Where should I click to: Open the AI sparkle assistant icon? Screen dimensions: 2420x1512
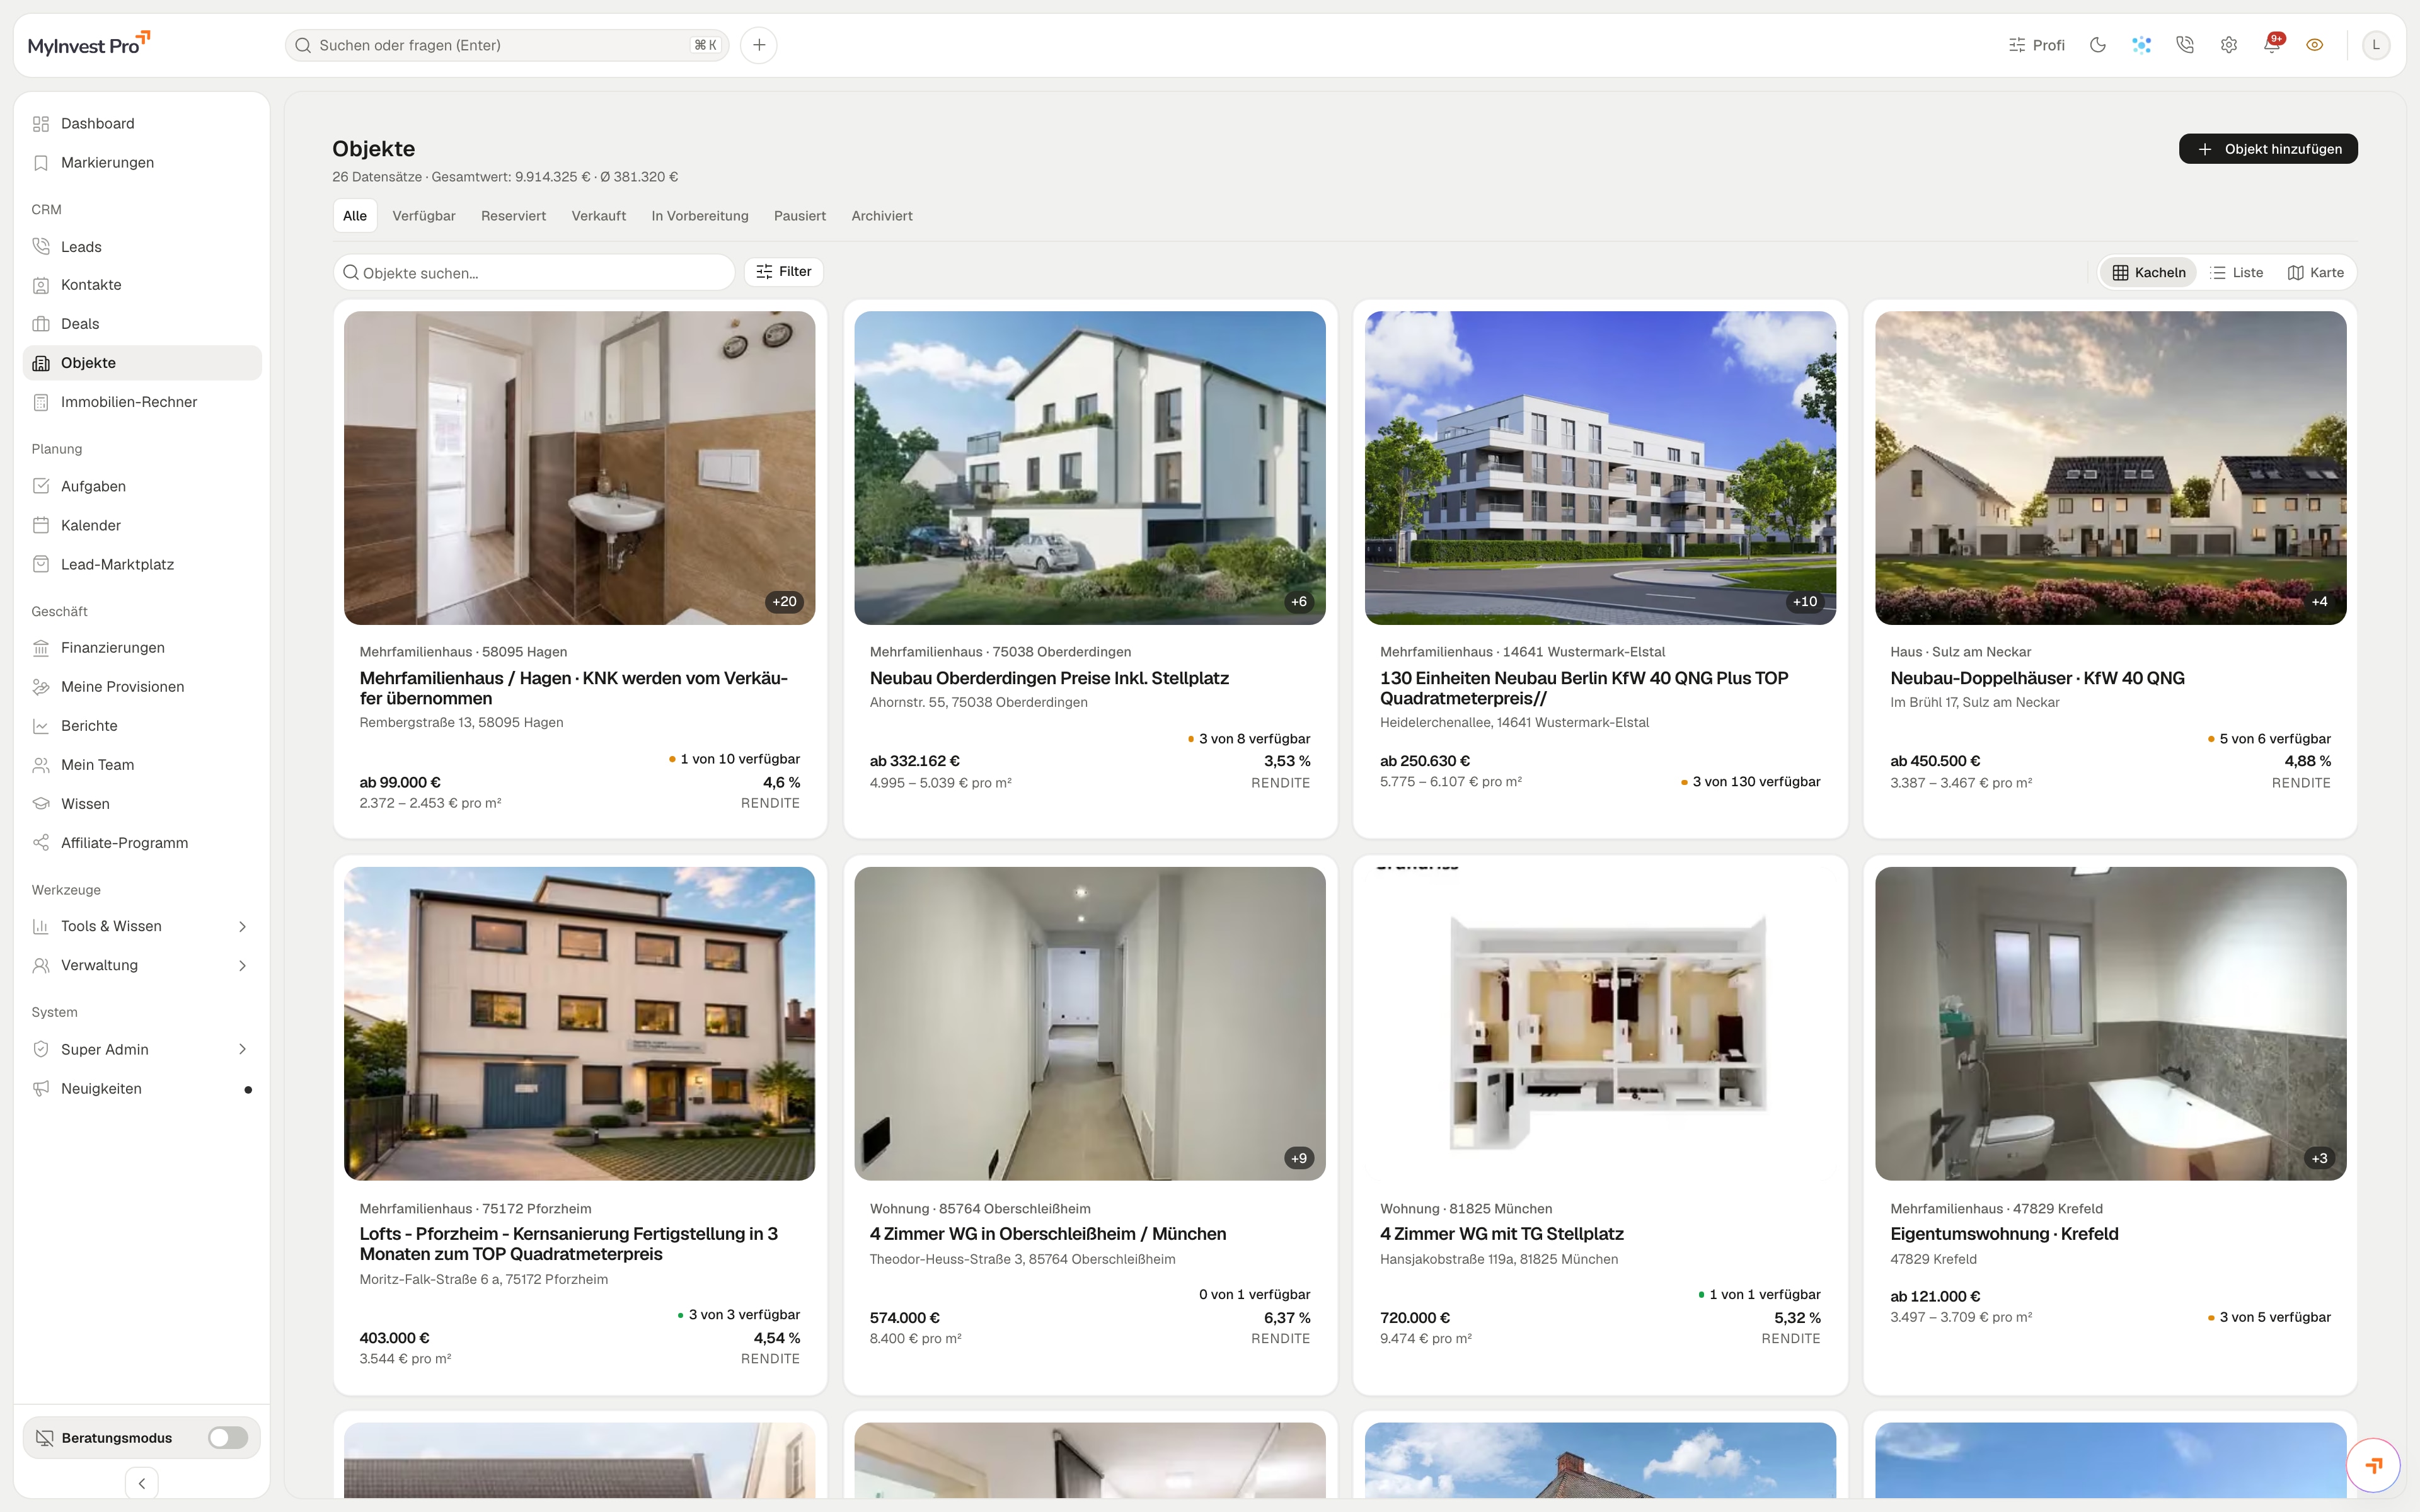click(2141, 45)
